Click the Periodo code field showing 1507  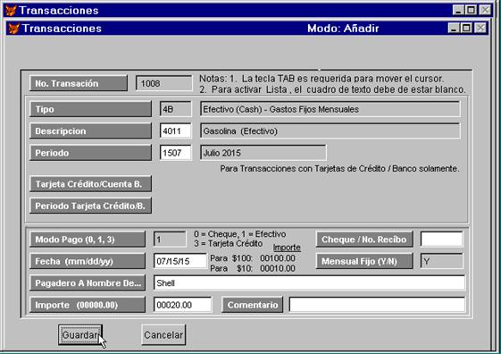(175, 153)
